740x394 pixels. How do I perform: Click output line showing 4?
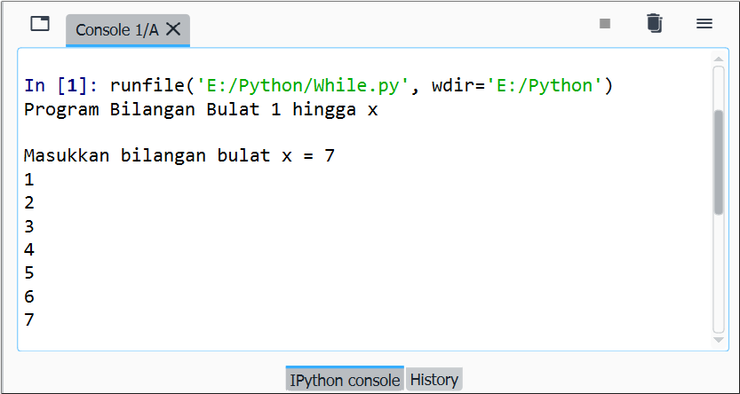click(x=29, y=249)
